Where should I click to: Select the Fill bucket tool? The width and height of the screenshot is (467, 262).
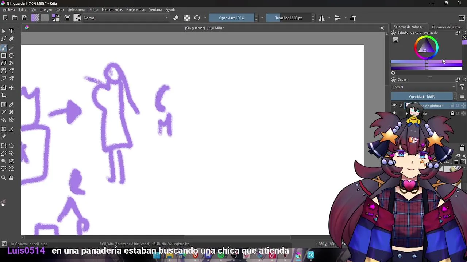coord(4,120)
